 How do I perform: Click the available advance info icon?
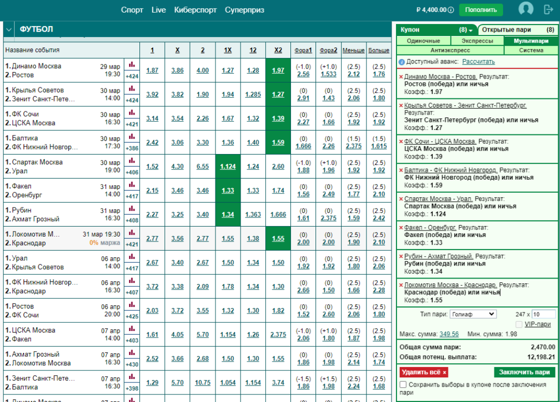tap(401, 62)
